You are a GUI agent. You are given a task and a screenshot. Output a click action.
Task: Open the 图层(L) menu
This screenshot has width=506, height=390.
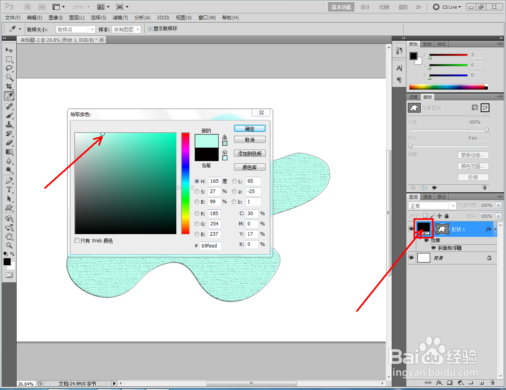tap(77, 18)
